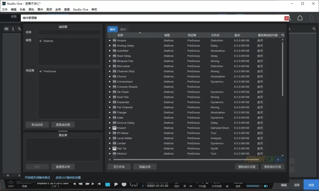Click the 更新插件列表 button
Image resolution: width=319 pixels, height=191 pixels.
coord(273,167)
